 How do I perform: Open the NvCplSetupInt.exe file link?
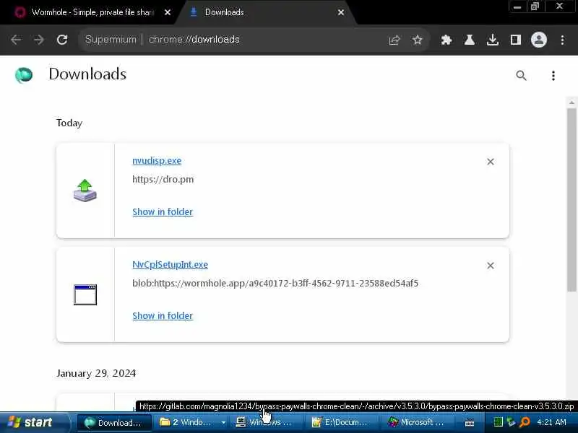[170, 264]
